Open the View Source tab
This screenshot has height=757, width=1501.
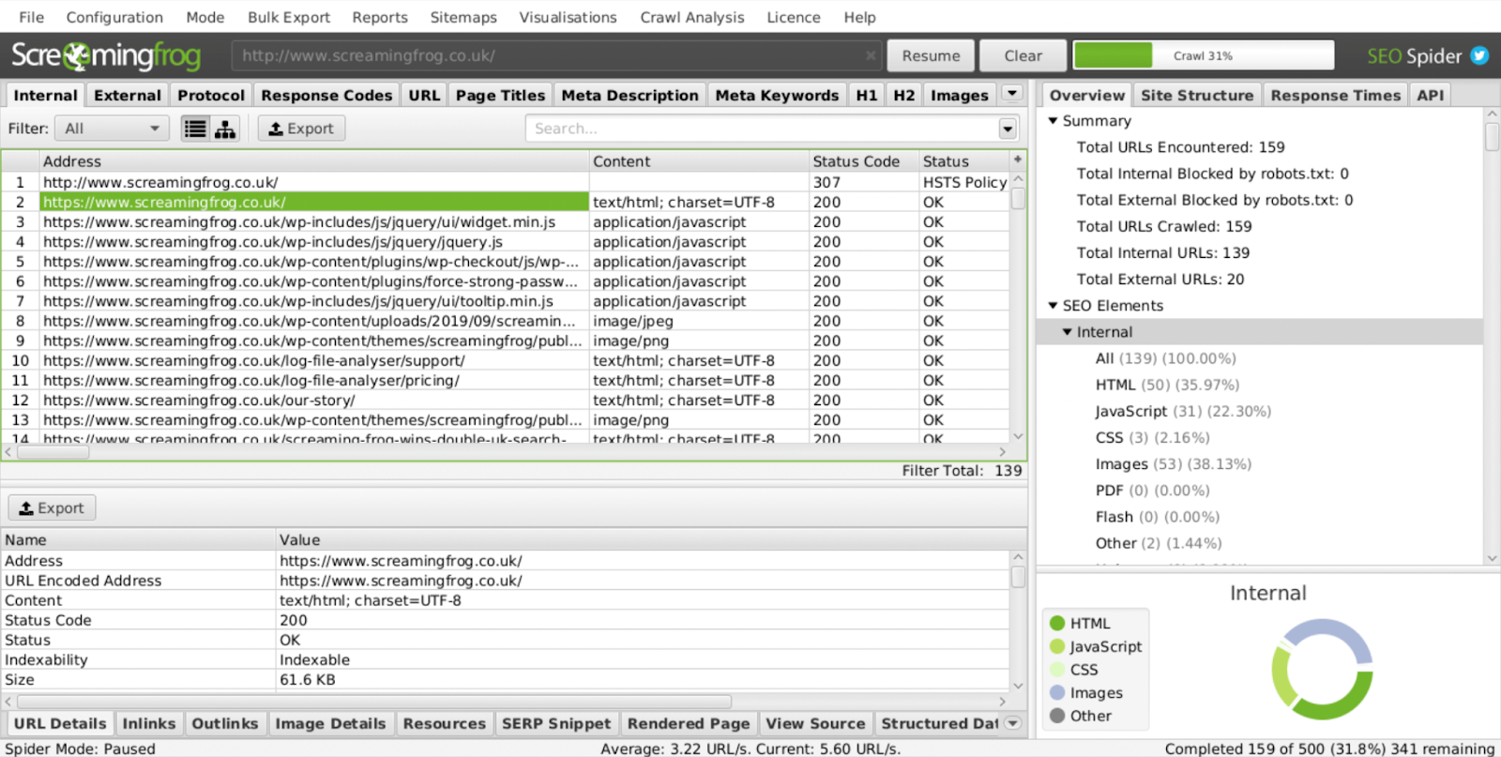(x=815, y=723)
